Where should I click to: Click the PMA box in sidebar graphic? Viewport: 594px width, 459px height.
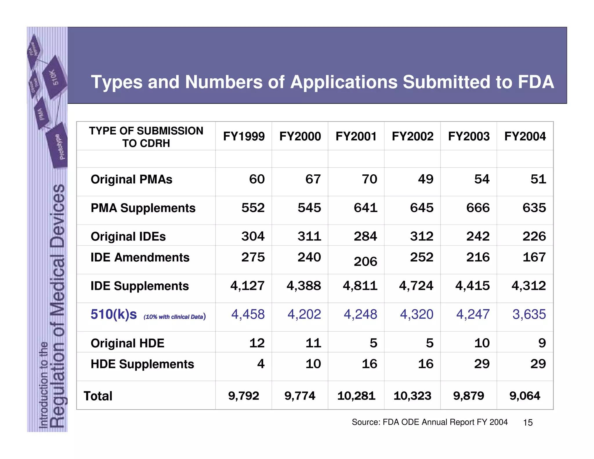tap(41, 113)
